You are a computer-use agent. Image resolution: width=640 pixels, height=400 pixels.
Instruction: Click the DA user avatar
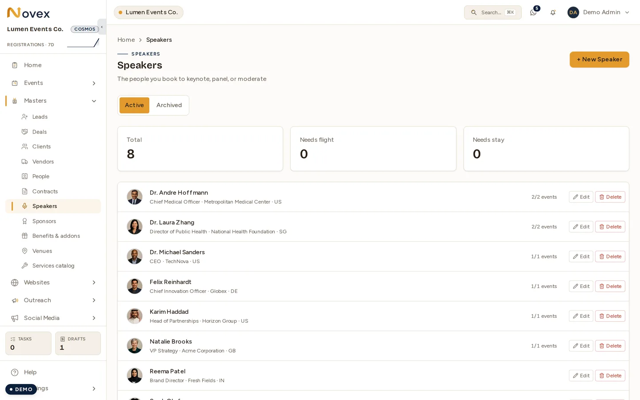point(573,12)
